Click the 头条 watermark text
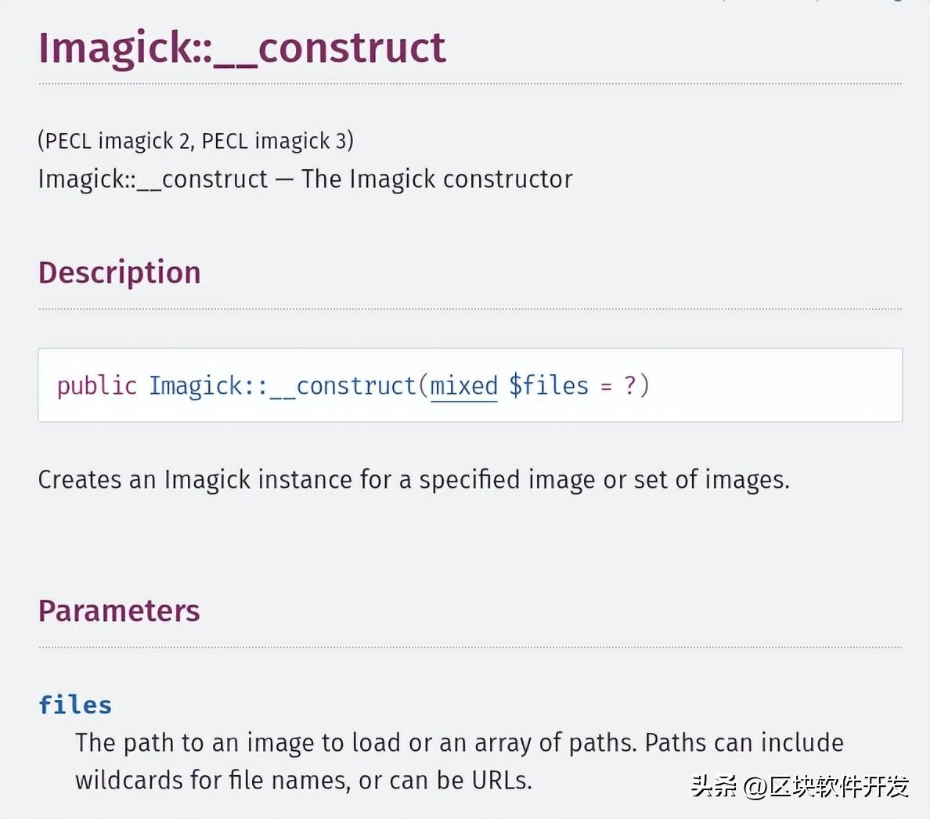 714,787
